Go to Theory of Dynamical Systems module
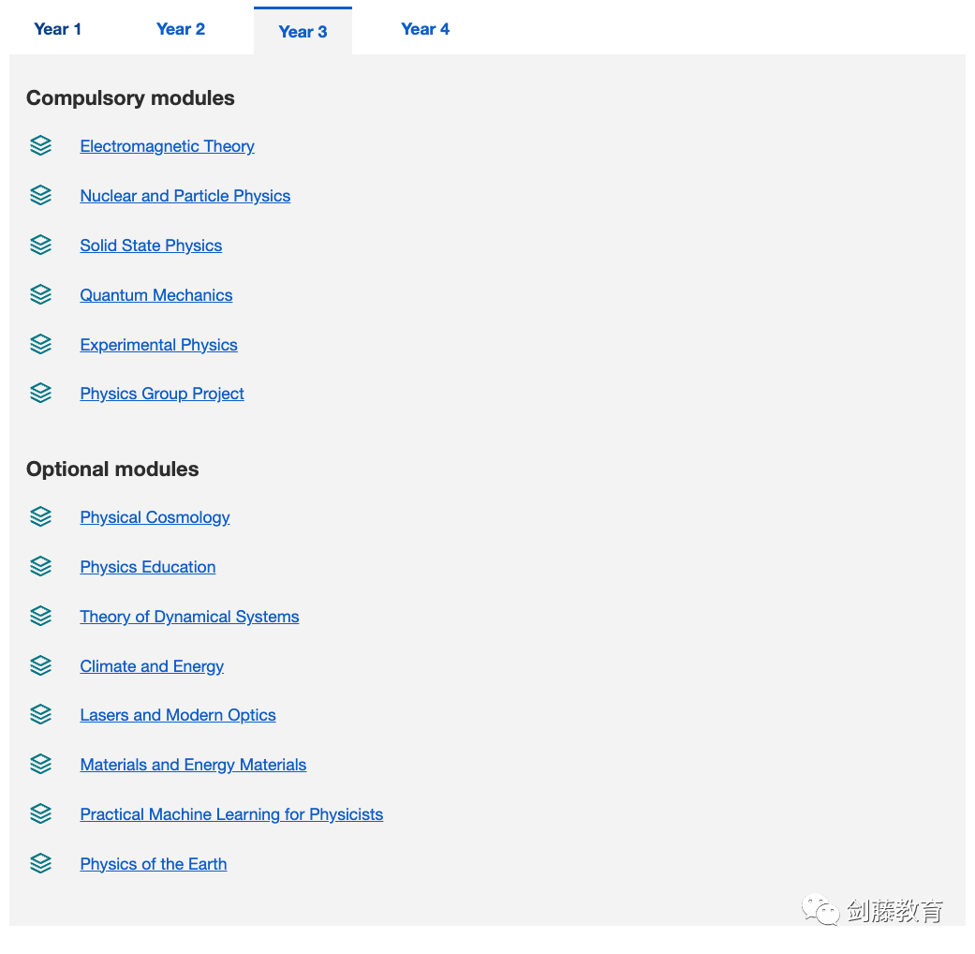Screen dimensions: 975x954 tap(190, 617)
